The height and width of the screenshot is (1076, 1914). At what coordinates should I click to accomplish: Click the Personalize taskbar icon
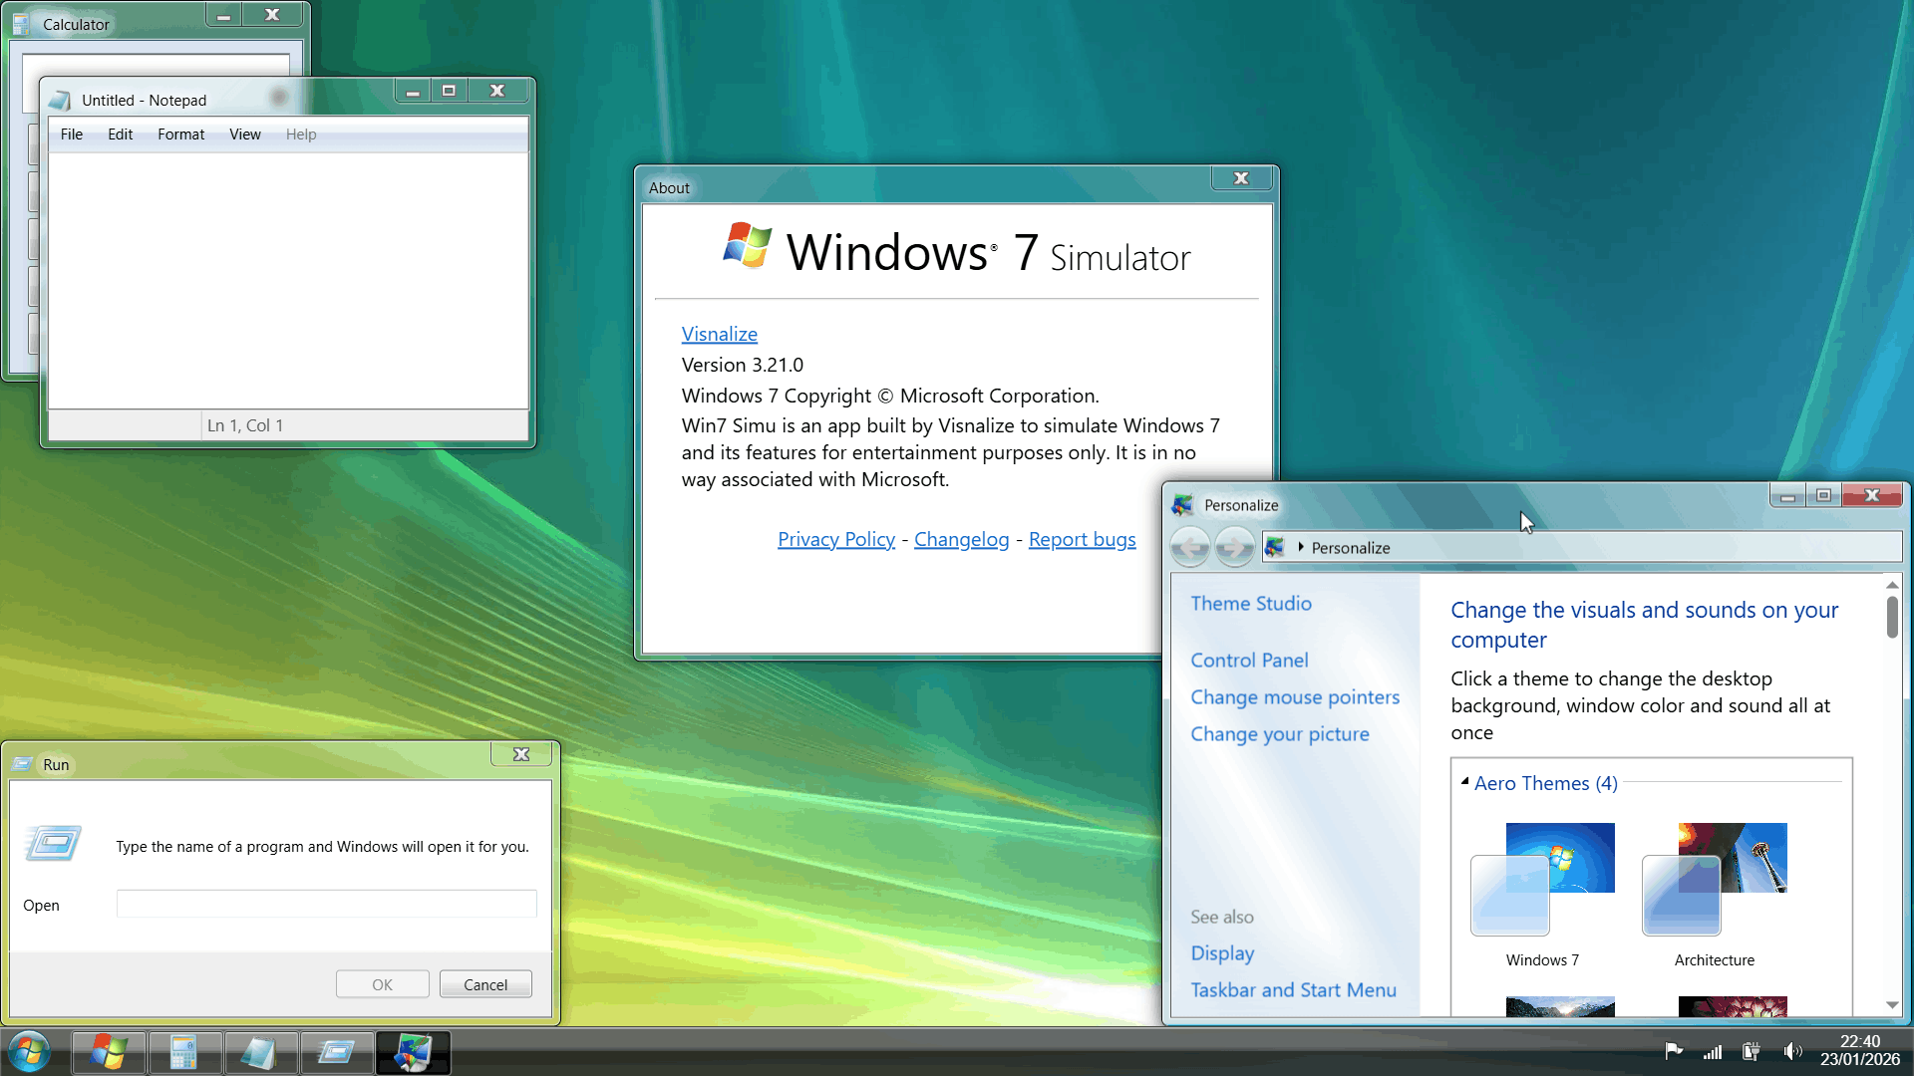pyautogui.click(x=413, y=1052)
